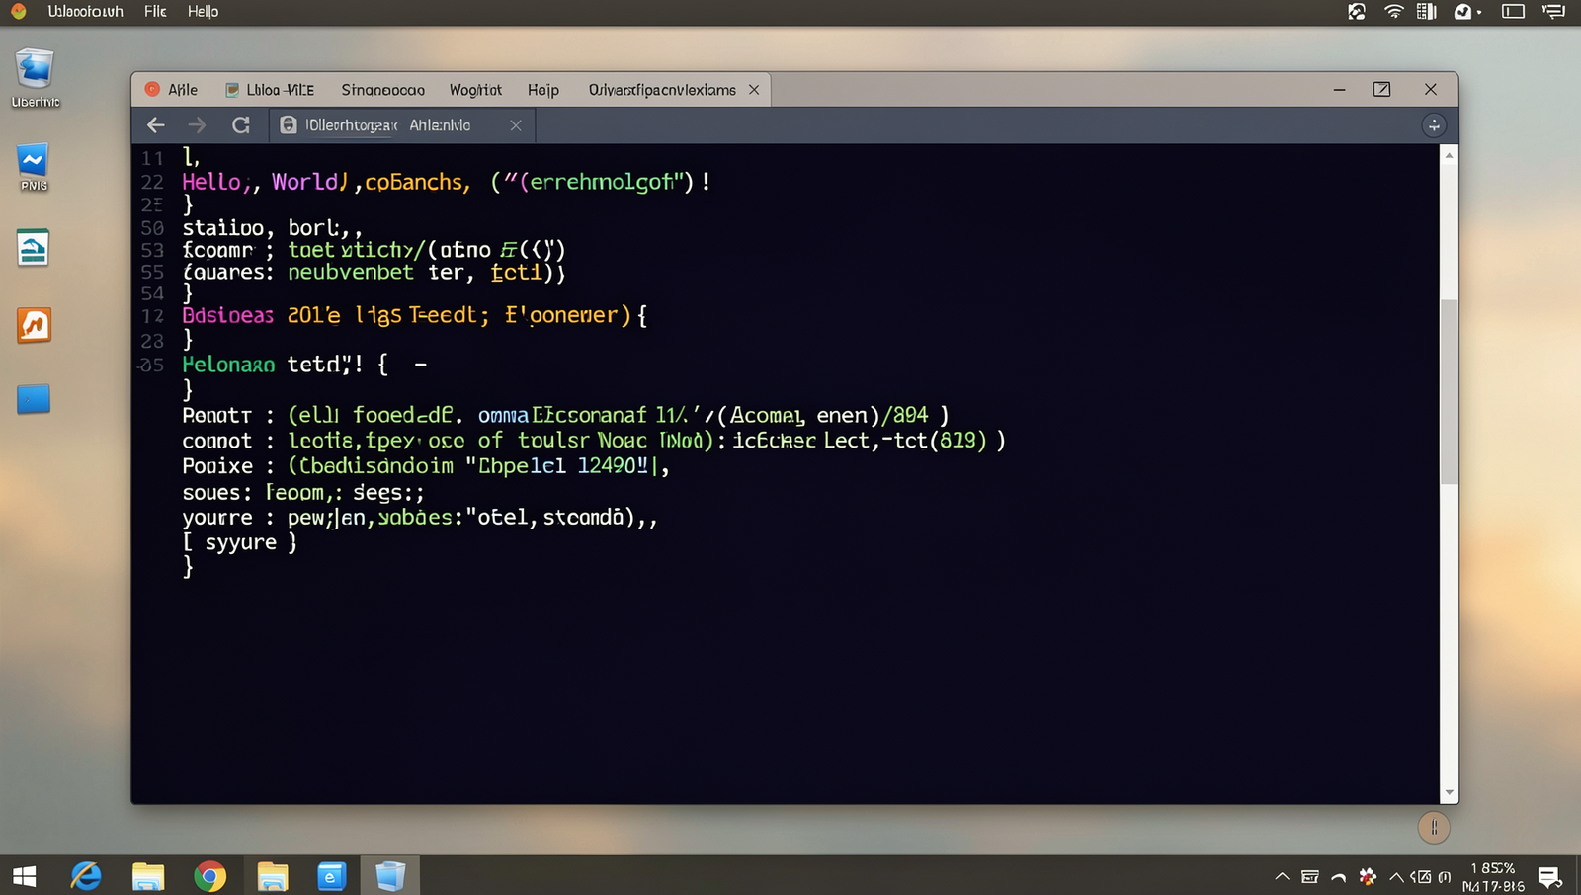Click the scrollbar down arrow in the editor
Image resolution: width=1581 pixels, height=895 pixels.
[x=1450, y=792]
